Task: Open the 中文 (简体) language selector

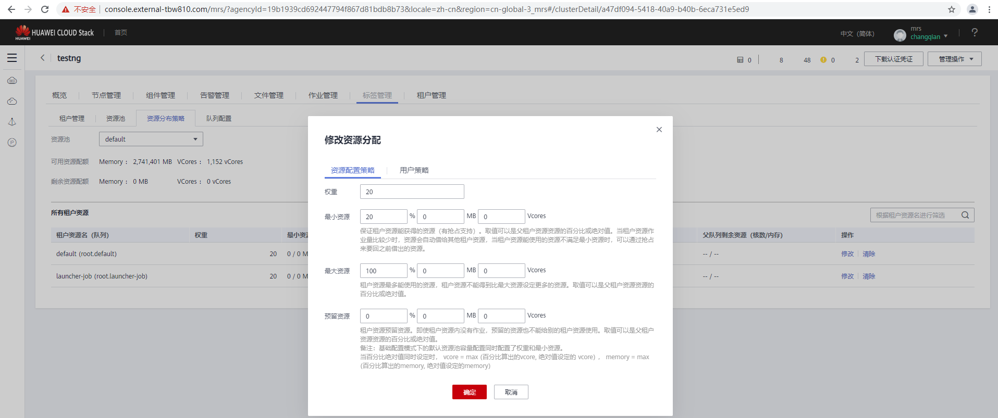Action: [857, 34]
